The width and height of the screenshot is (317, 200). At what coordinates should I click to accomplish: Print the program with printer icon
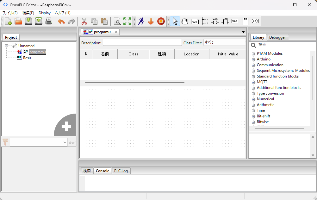49,21
